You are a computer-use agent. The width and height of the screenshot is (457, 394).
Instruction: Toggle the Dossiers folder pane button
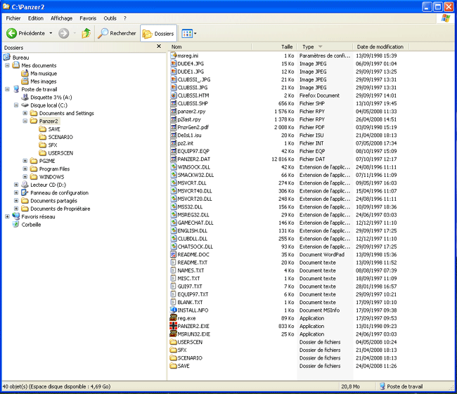(158, 34)
